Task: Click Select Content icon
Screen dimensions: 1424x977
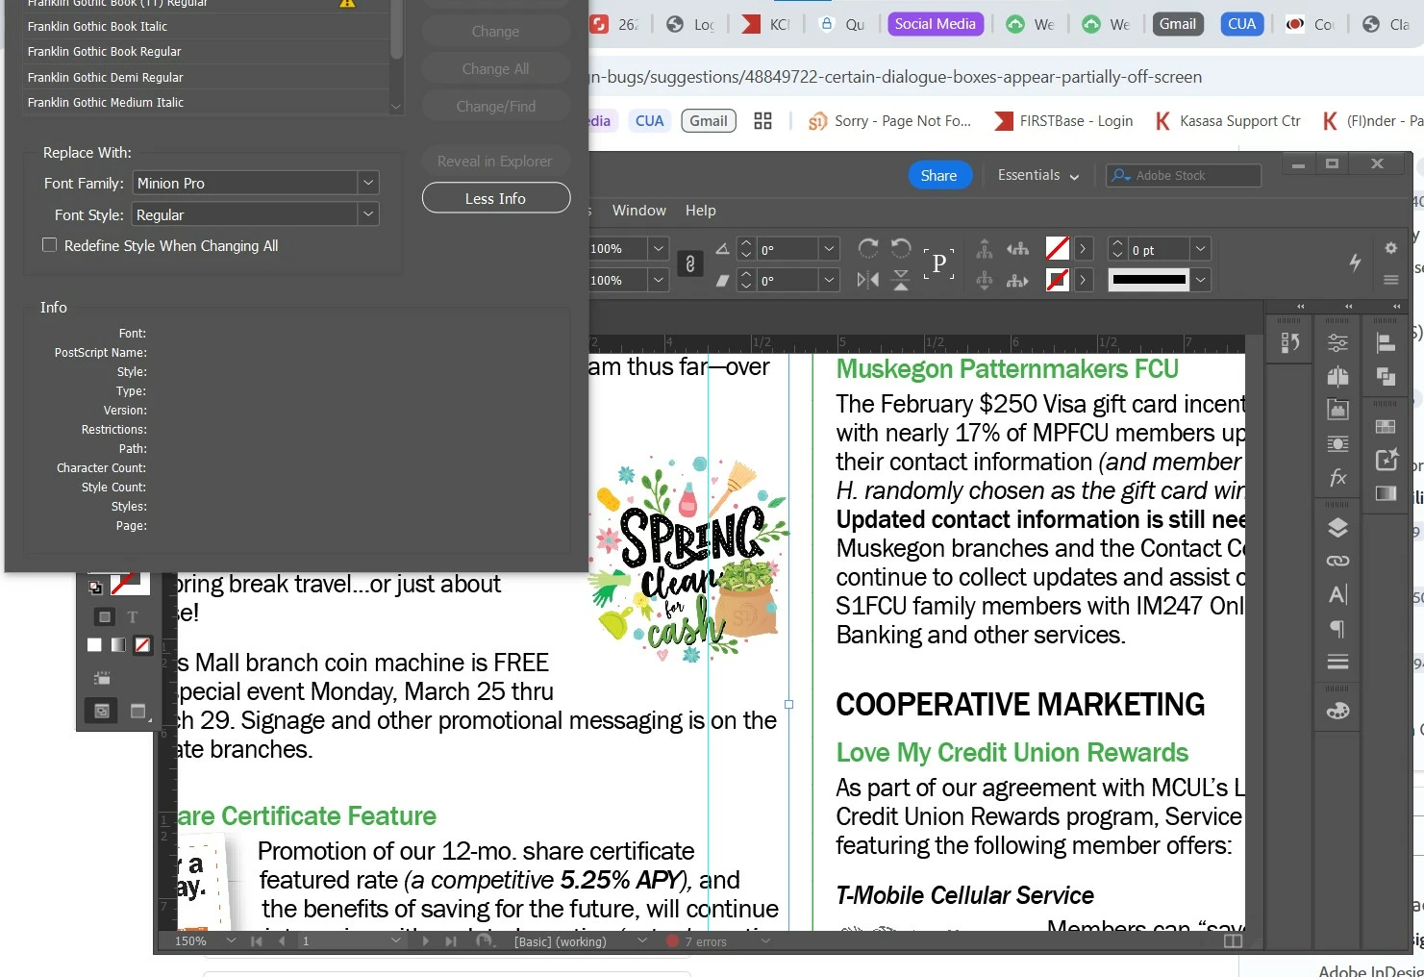Action: (x=985, y=281)
